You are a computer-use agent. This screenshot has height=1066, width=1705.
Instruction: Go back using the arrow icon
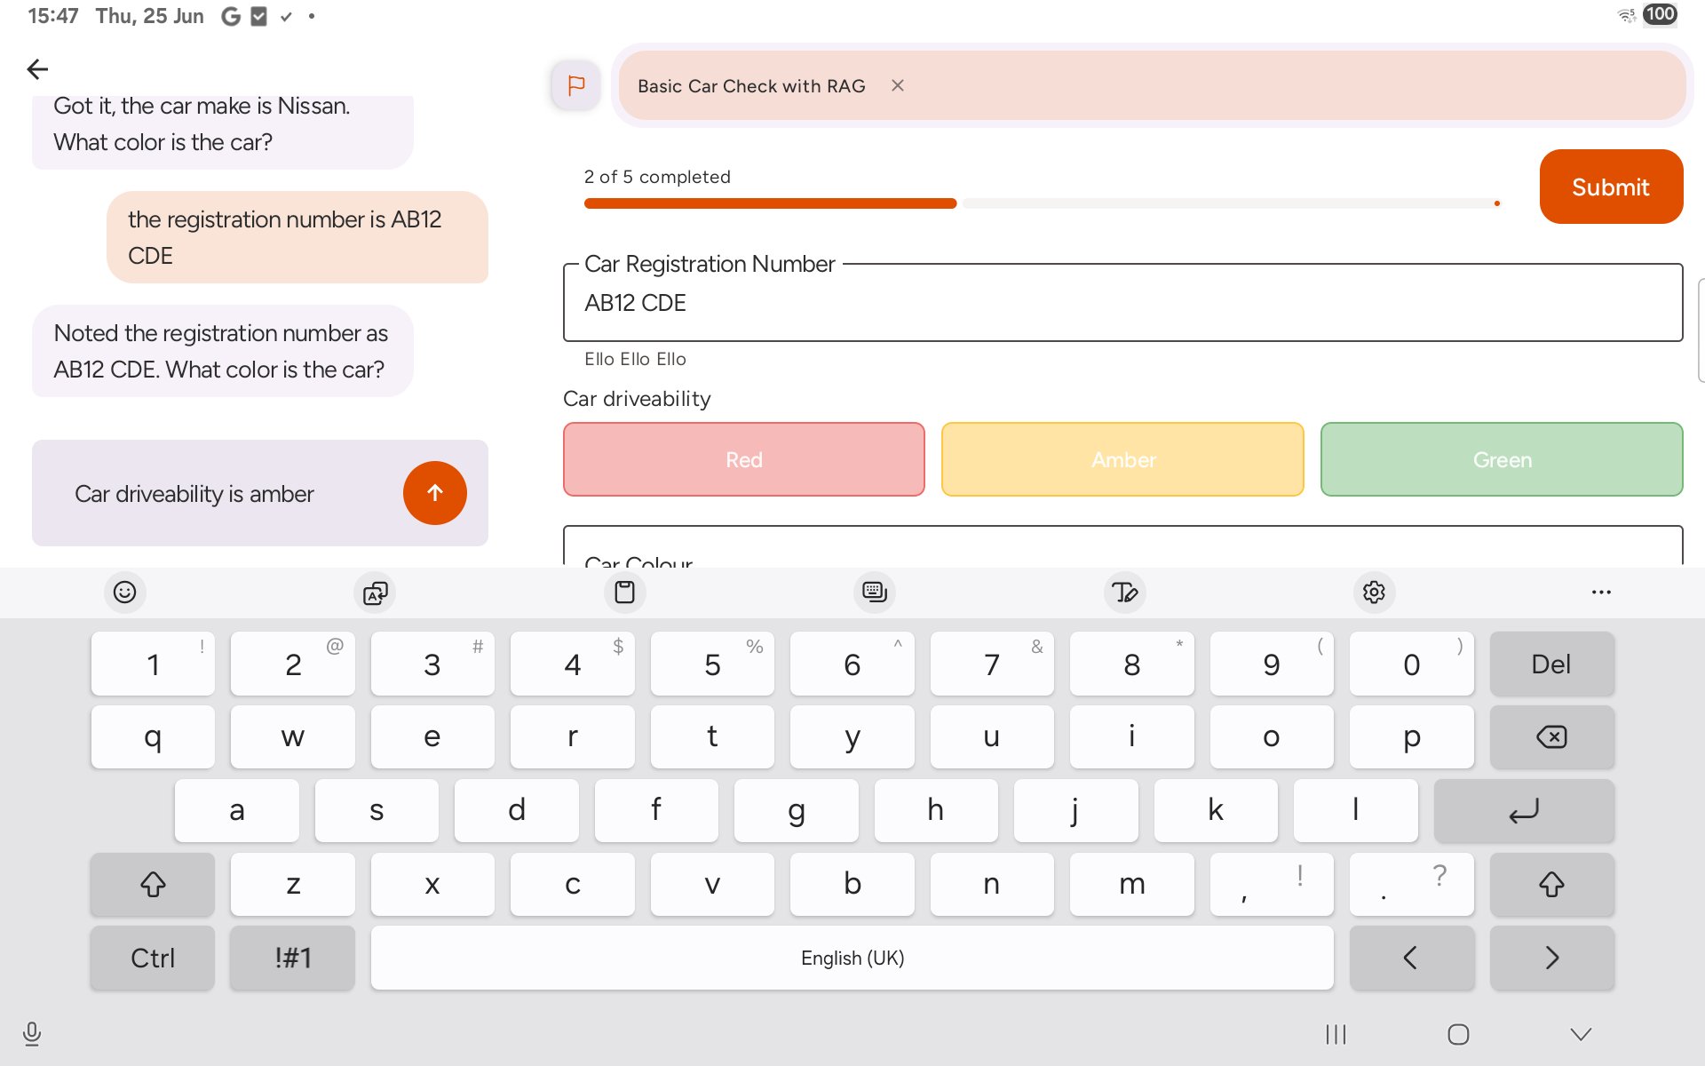37,69
